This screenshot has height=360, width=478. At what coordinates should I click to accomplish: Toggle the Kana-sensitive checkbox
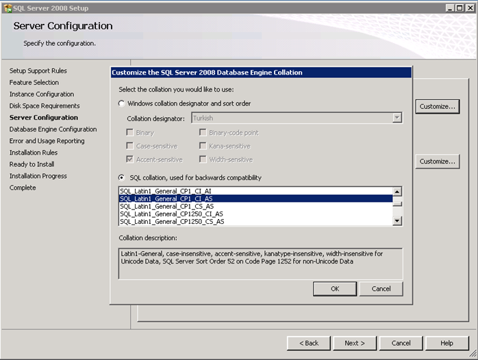pyautogui.click(x=203, y=146)
